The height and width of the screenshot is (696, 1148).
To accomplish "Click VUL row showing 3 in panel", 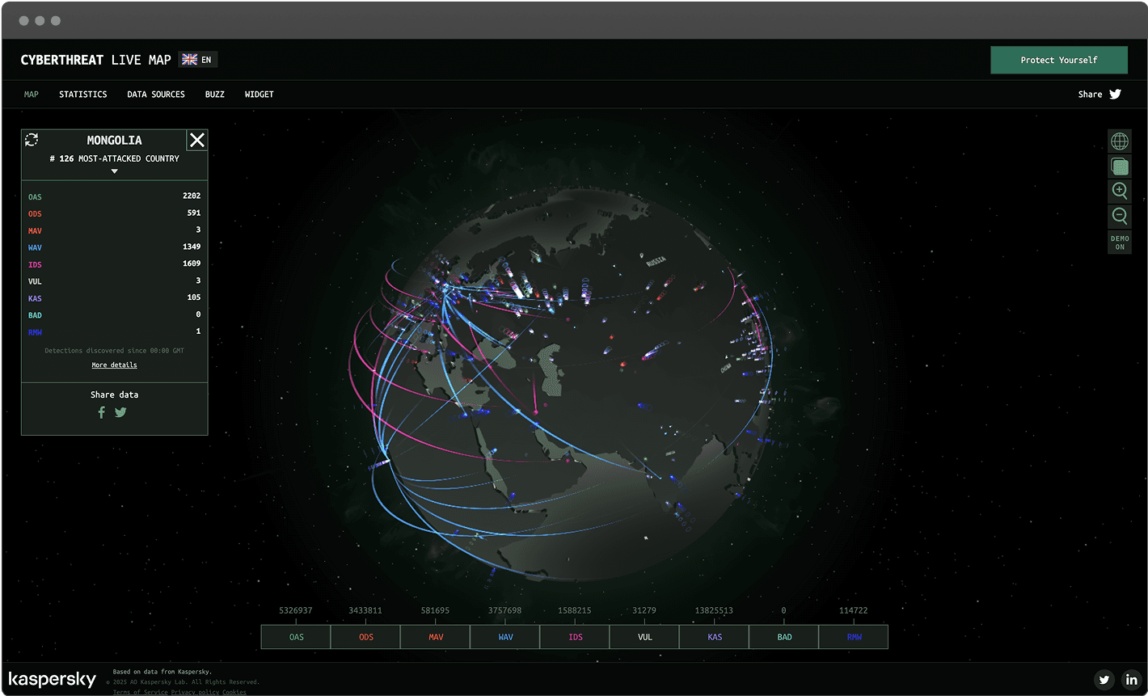I will click(114, 281).
